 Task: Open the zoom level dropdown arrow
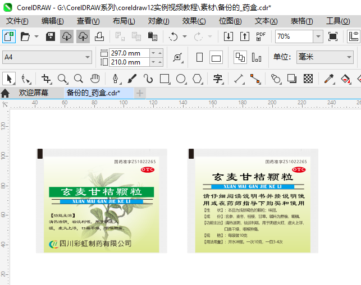(318, 36)
